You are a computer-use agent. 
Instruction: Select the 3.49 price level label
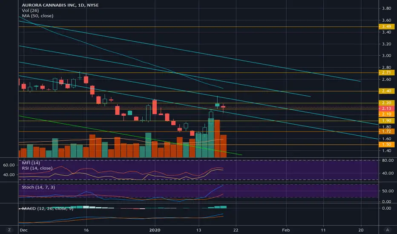(386, 26)
